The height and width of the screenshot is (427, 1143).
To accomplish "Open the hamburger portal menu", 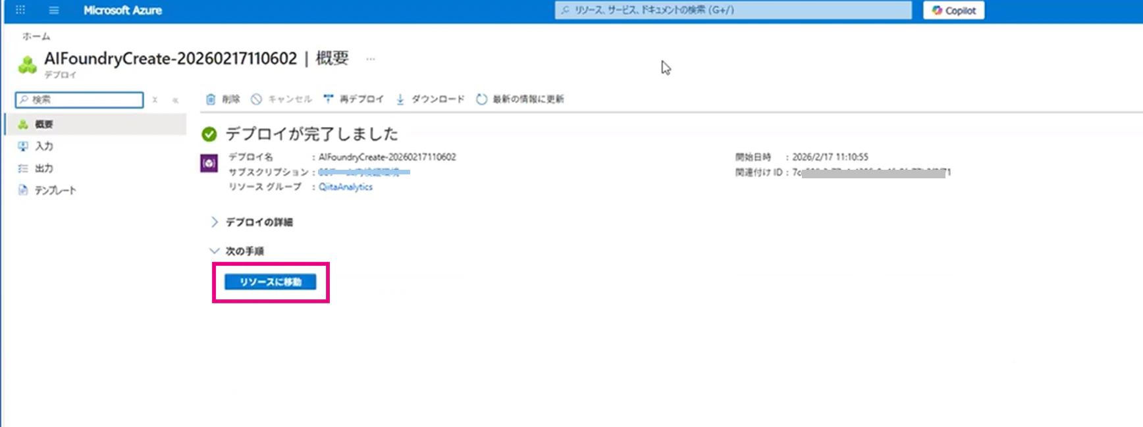I will tap(54, 10).
